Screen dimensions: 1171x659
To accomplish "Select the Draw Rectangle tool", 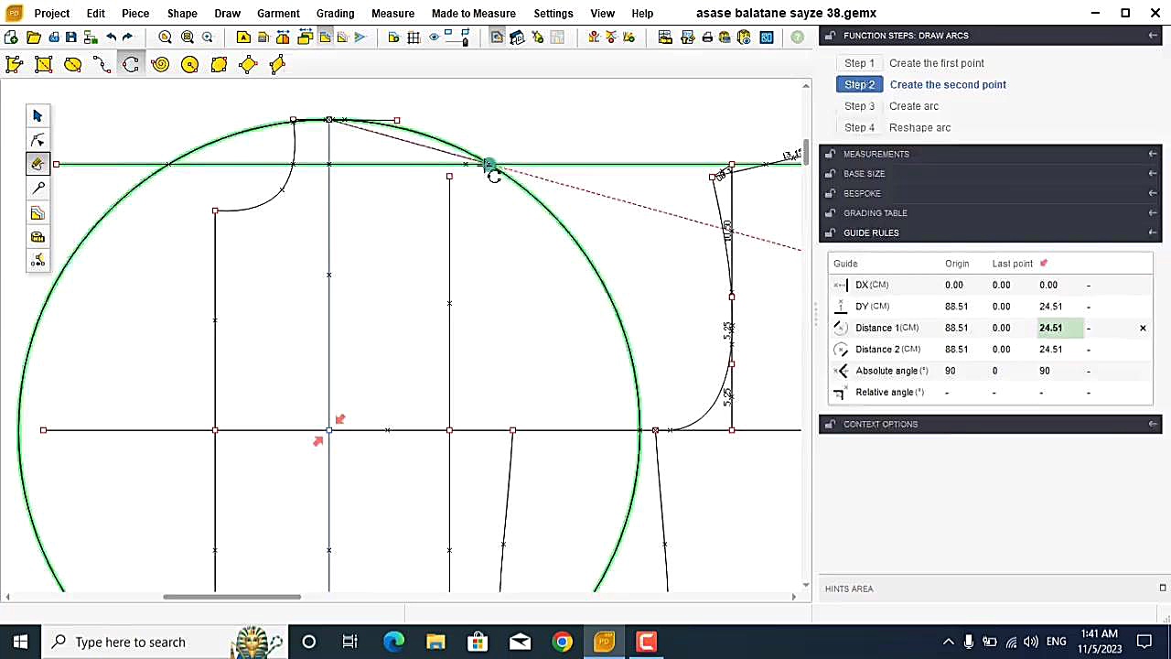I will pos(43,64).
